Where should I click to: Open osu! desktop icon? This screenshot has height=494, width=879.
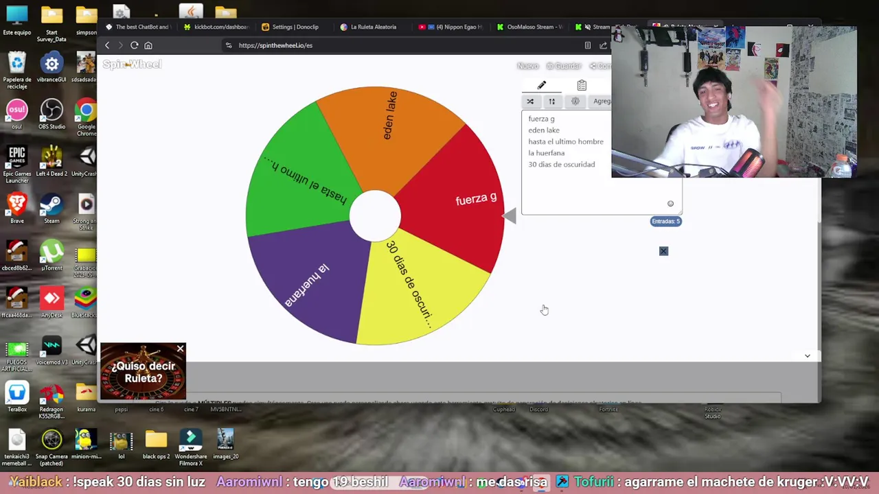[x=17, y=115]
